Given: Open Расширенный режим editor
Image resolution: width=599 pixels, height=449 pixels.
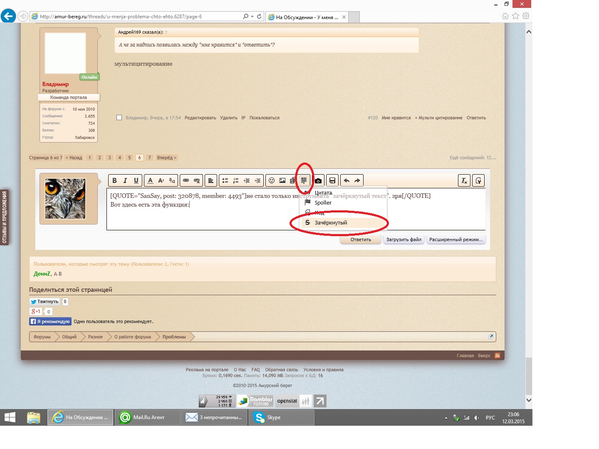Looking at the screenshot, I should pos(456,239).
